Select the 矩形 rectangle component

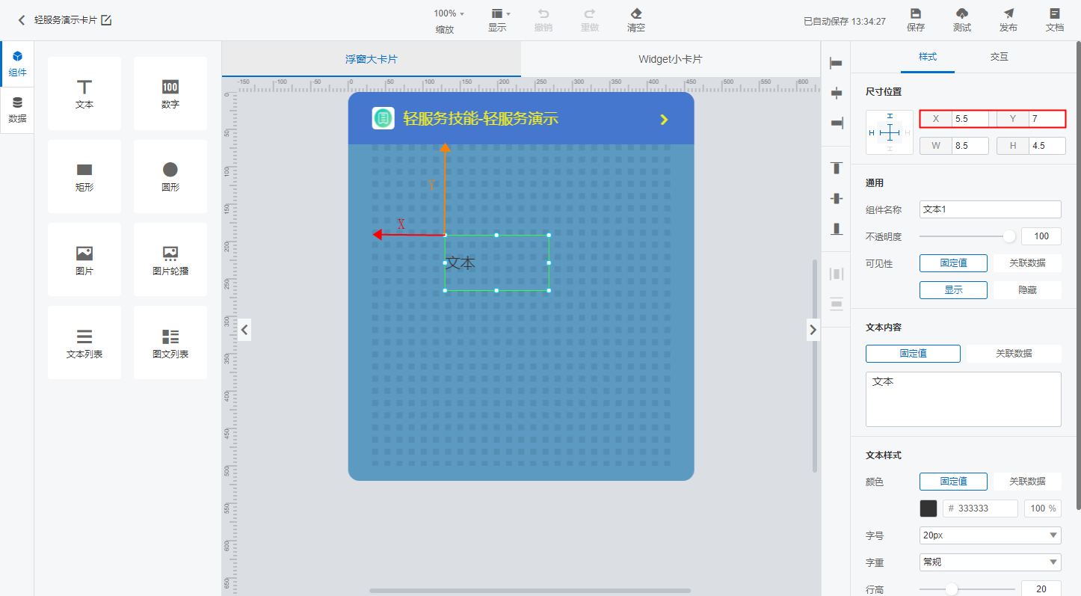pyautogui.click(x=84, y=176)
